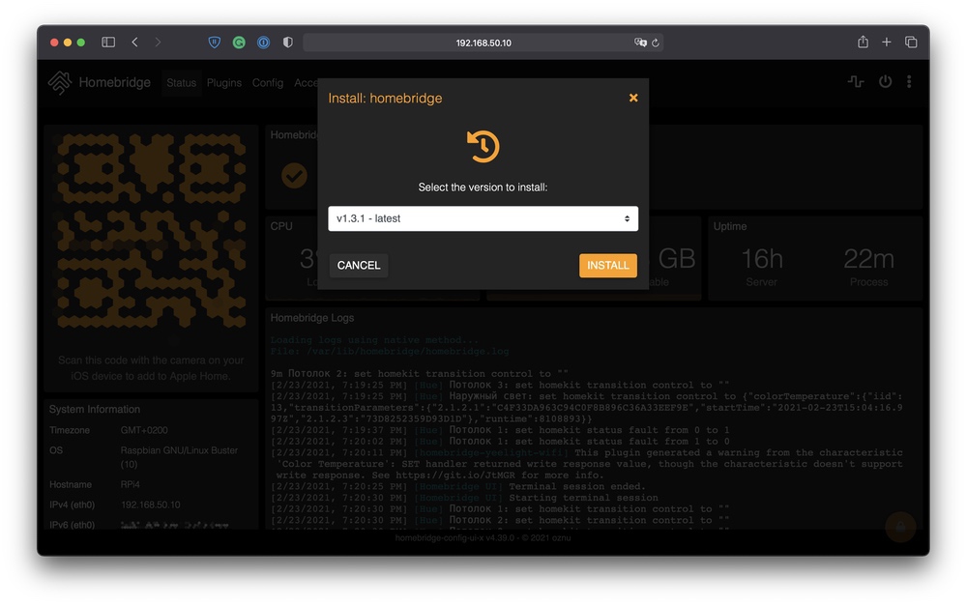The image size is (967, 605).
Task: Reload the page
Action: [656, 43]
